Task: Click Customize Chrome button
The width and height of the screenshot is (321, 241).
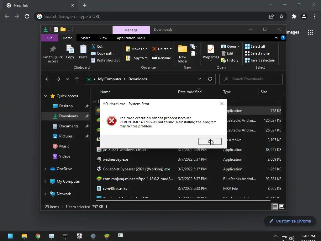Action: (x=290, y=221)
